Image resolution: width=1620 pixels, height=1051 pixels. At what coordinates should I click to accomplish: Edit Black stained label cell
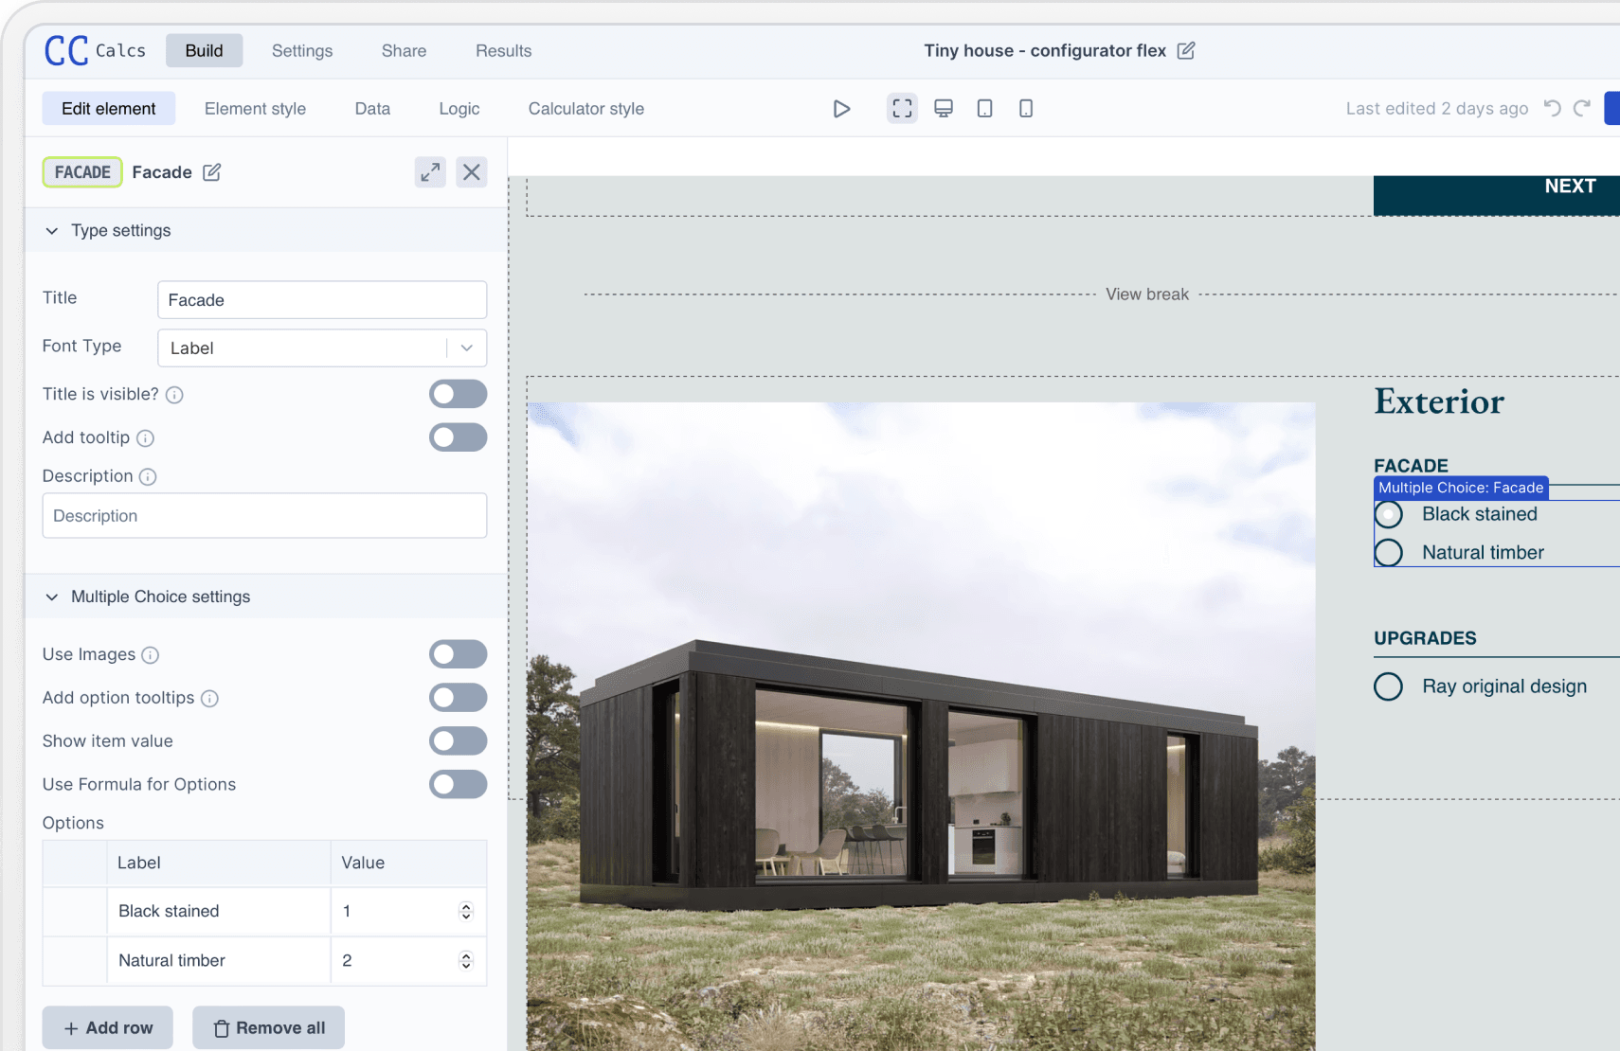pos(219,911)
